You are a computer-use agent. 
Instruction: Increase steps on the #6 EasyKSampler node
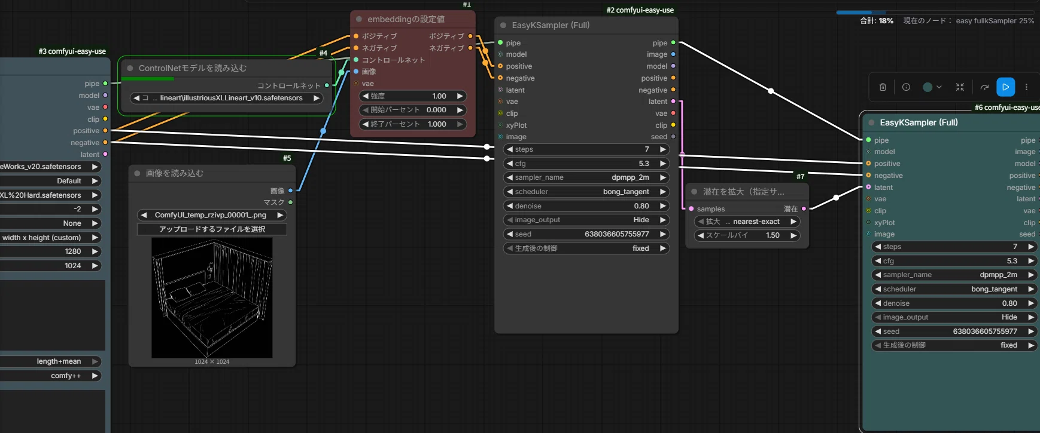pos(1030,247)
